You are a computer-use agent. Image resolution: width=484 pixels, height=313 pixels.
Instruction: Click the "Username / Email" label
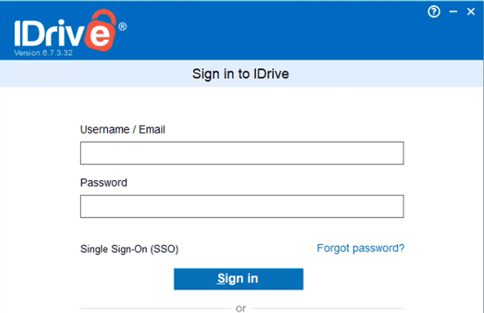(123, 130)
